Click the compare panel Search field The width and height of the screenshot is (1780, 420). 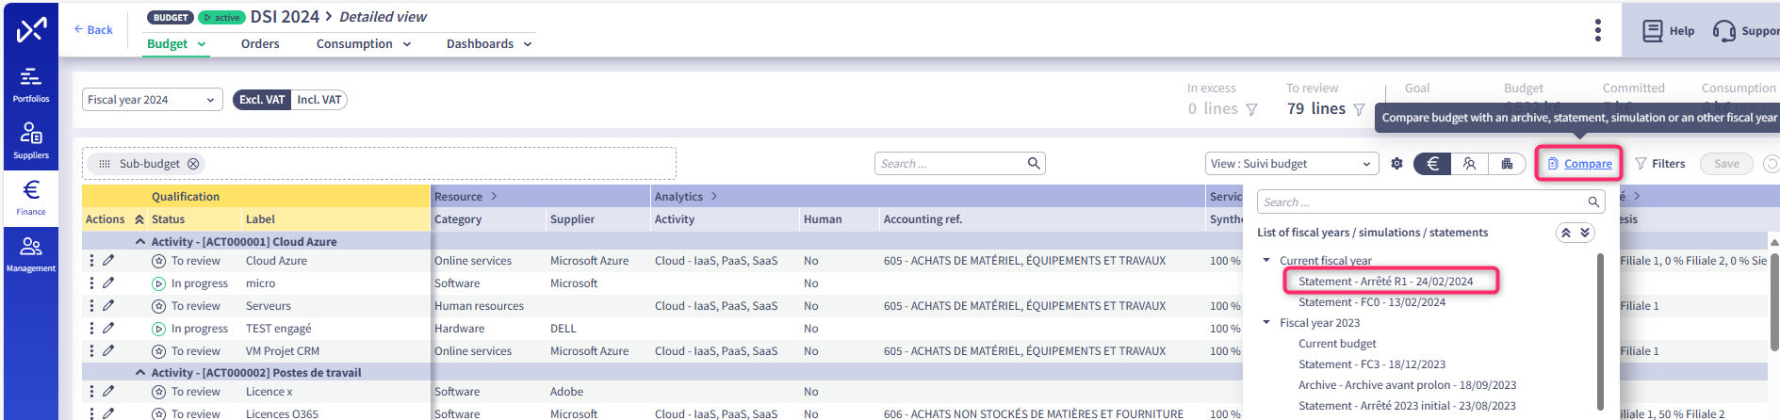[x=1429, y=202]
